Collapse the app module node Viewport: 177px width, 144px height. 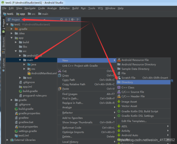pos(12,38)
